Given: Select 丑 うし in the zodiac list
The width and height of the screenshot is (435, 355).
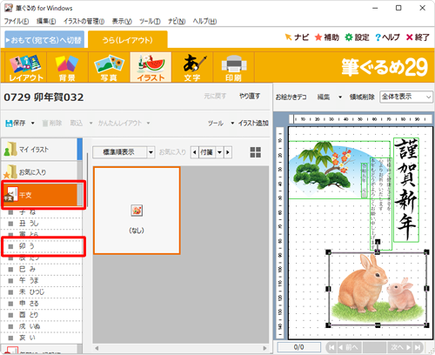Looking at the screenshot, I should (42, 224).
